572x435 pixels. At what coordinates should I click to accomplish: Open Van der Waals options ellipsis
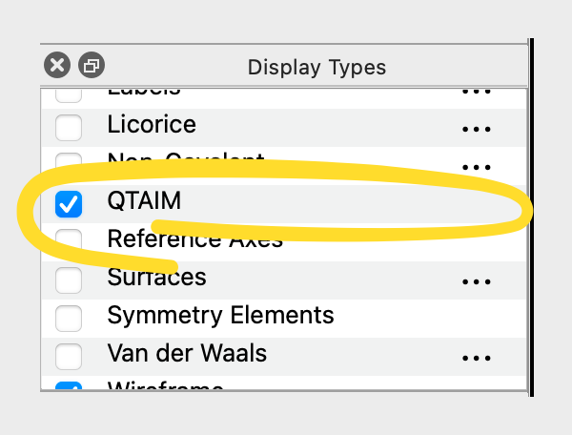[475, 358]
